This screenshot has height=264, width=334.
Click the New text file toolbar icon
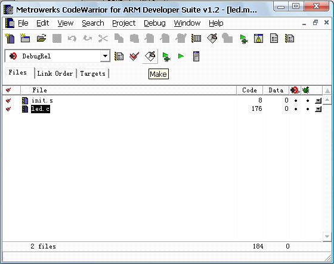pos(10,39)
